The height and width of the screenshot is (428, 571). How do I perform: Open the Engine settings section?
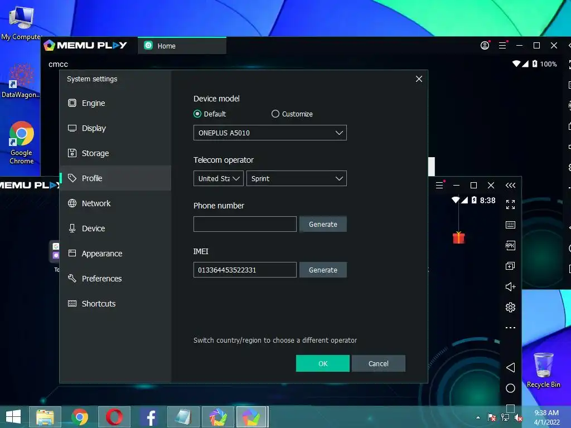coord(115,103)
